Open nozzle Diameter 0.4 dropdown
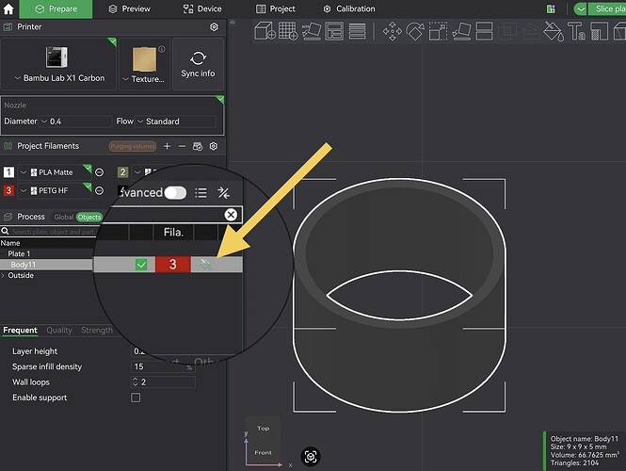The image size is (626, 471). (76, 122)
